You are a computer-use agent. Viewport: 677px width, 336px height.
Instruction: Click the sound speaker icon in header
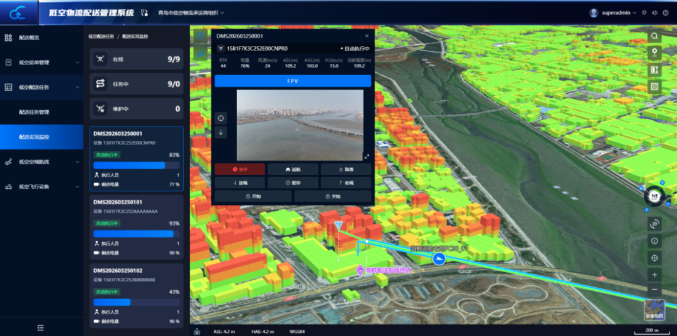(654, 13)
